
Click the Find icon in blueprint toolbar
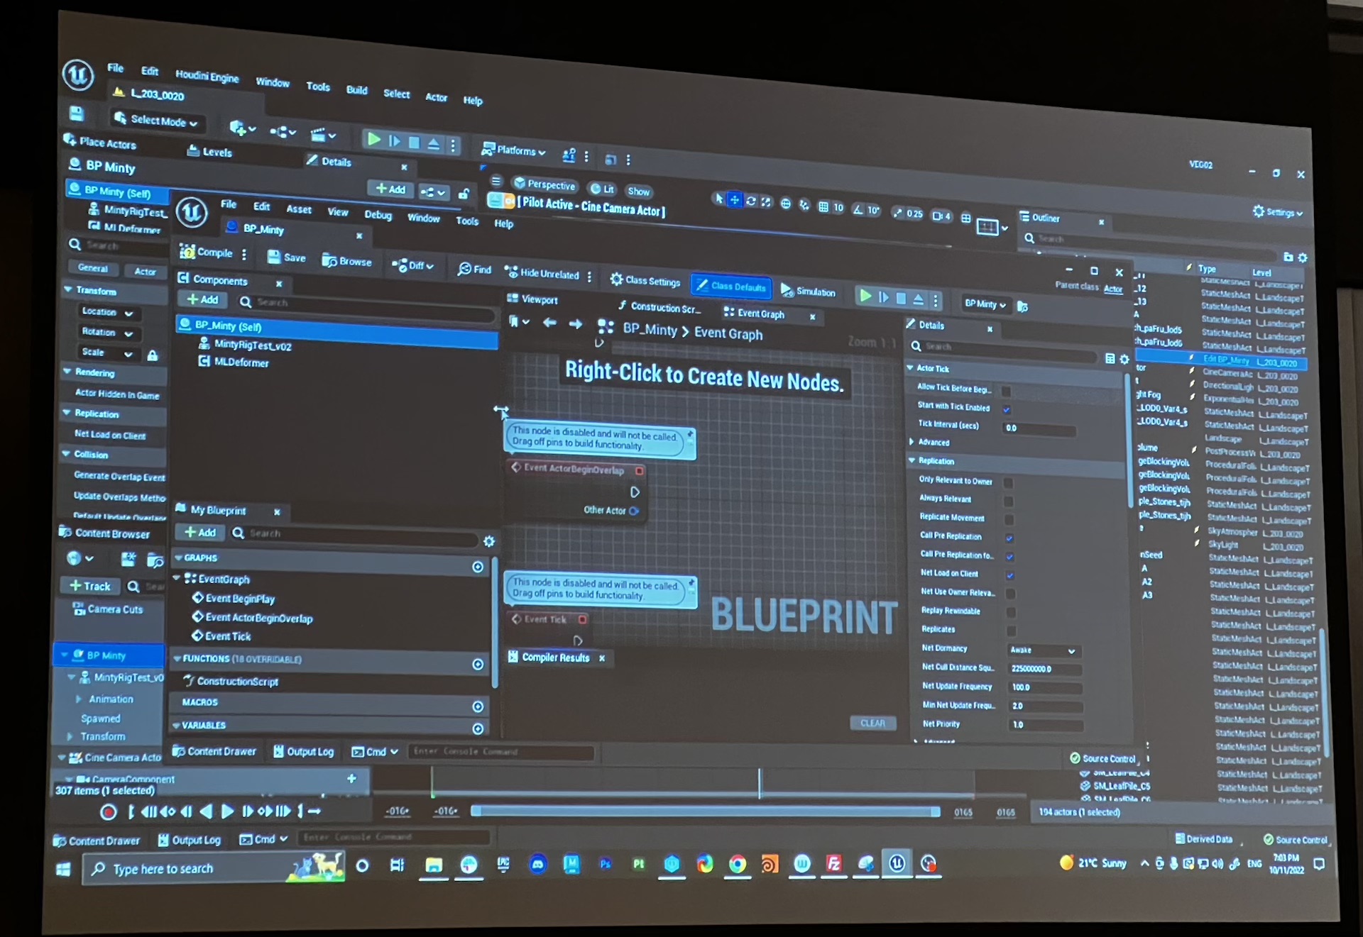pos(465,269)
